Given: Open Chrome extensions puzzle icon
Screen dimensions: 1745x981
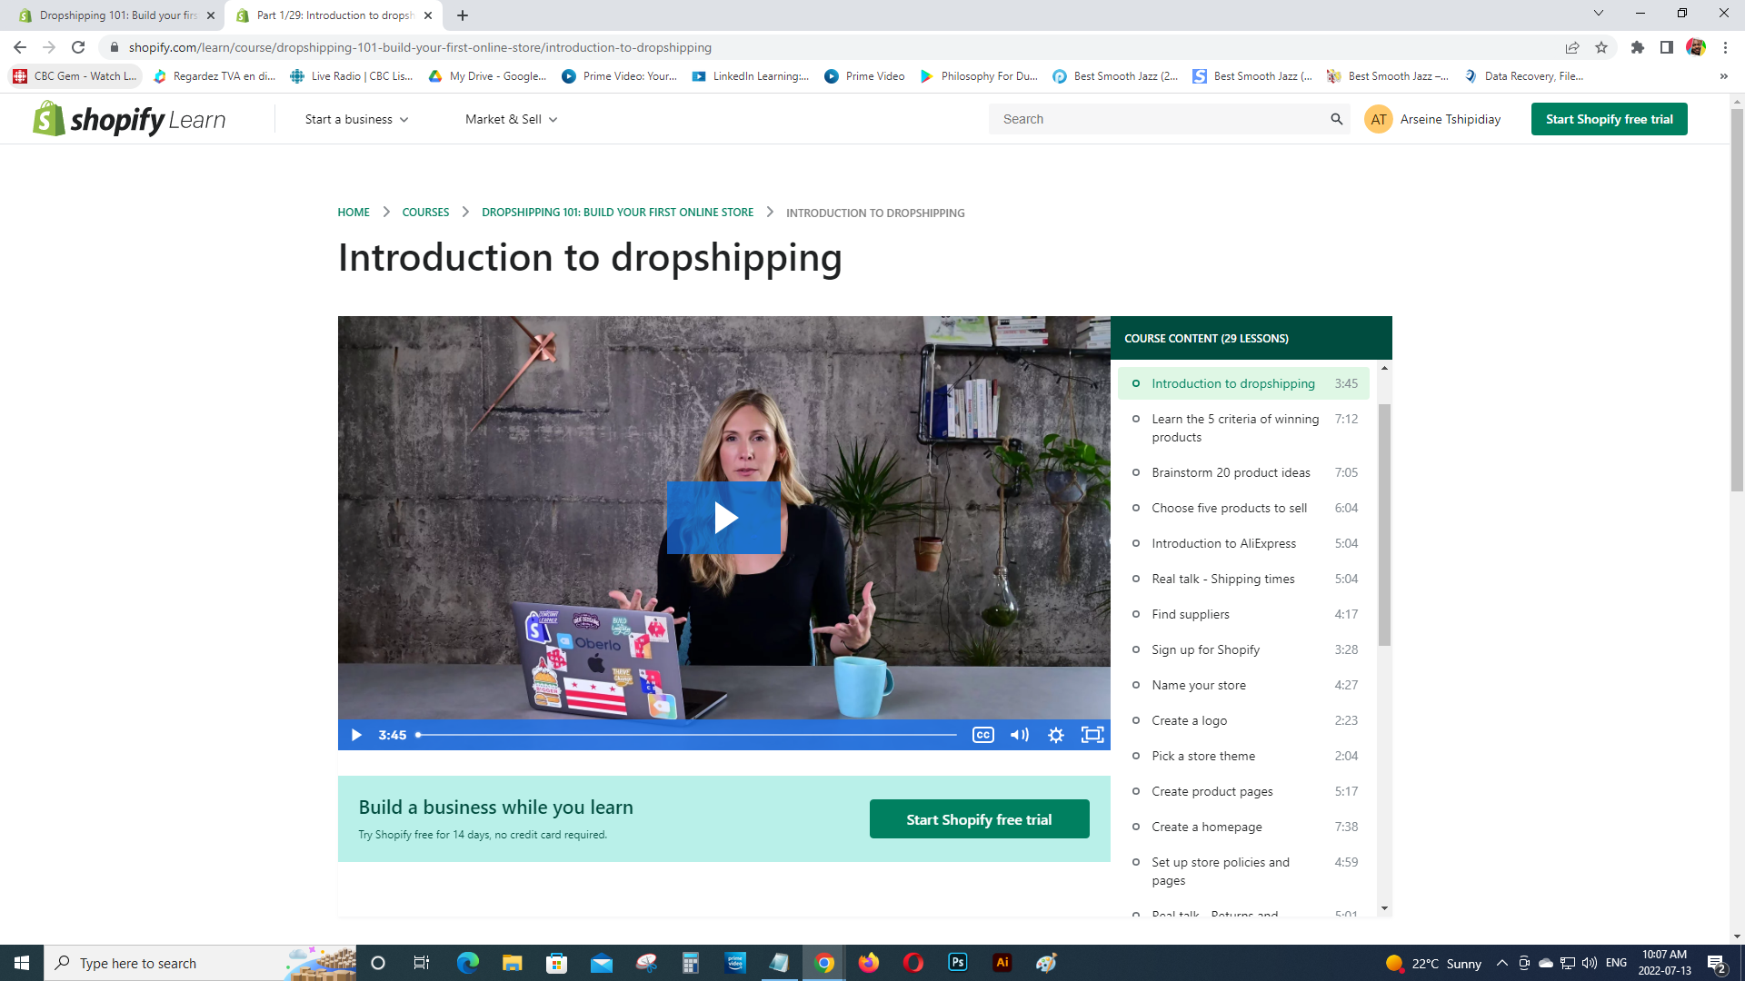Looking at the screenshot, I should tap(1637, 47).
